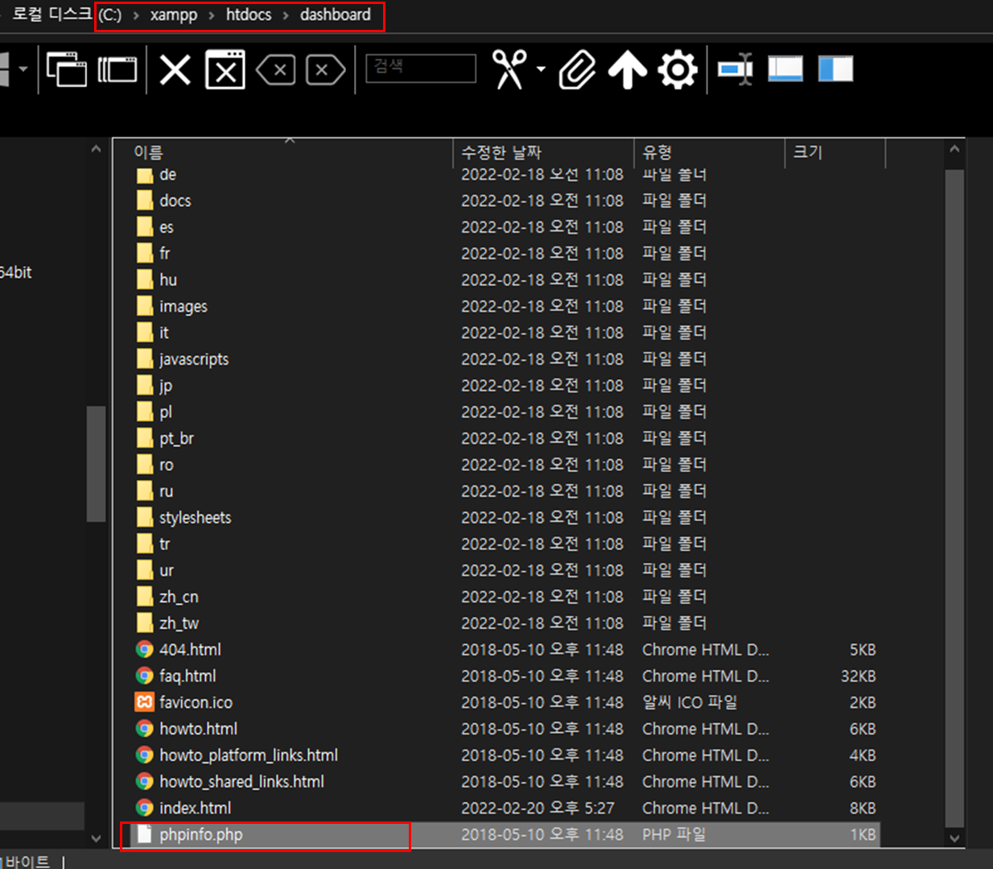Viewport: 993px width, 869px height.
Task: Click the scissors cut icon
Action: (509, 69)
